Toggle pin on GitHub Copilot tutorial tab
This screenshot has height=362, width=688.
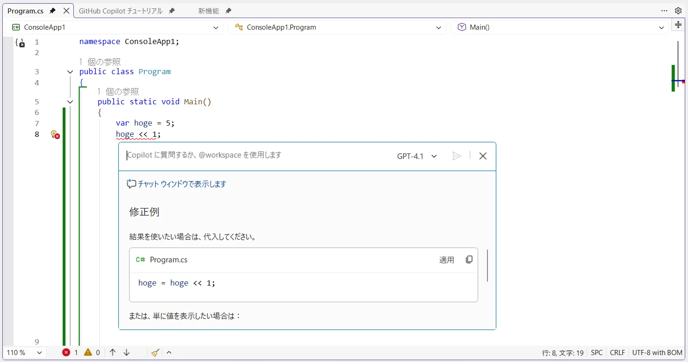click(172, 11)
